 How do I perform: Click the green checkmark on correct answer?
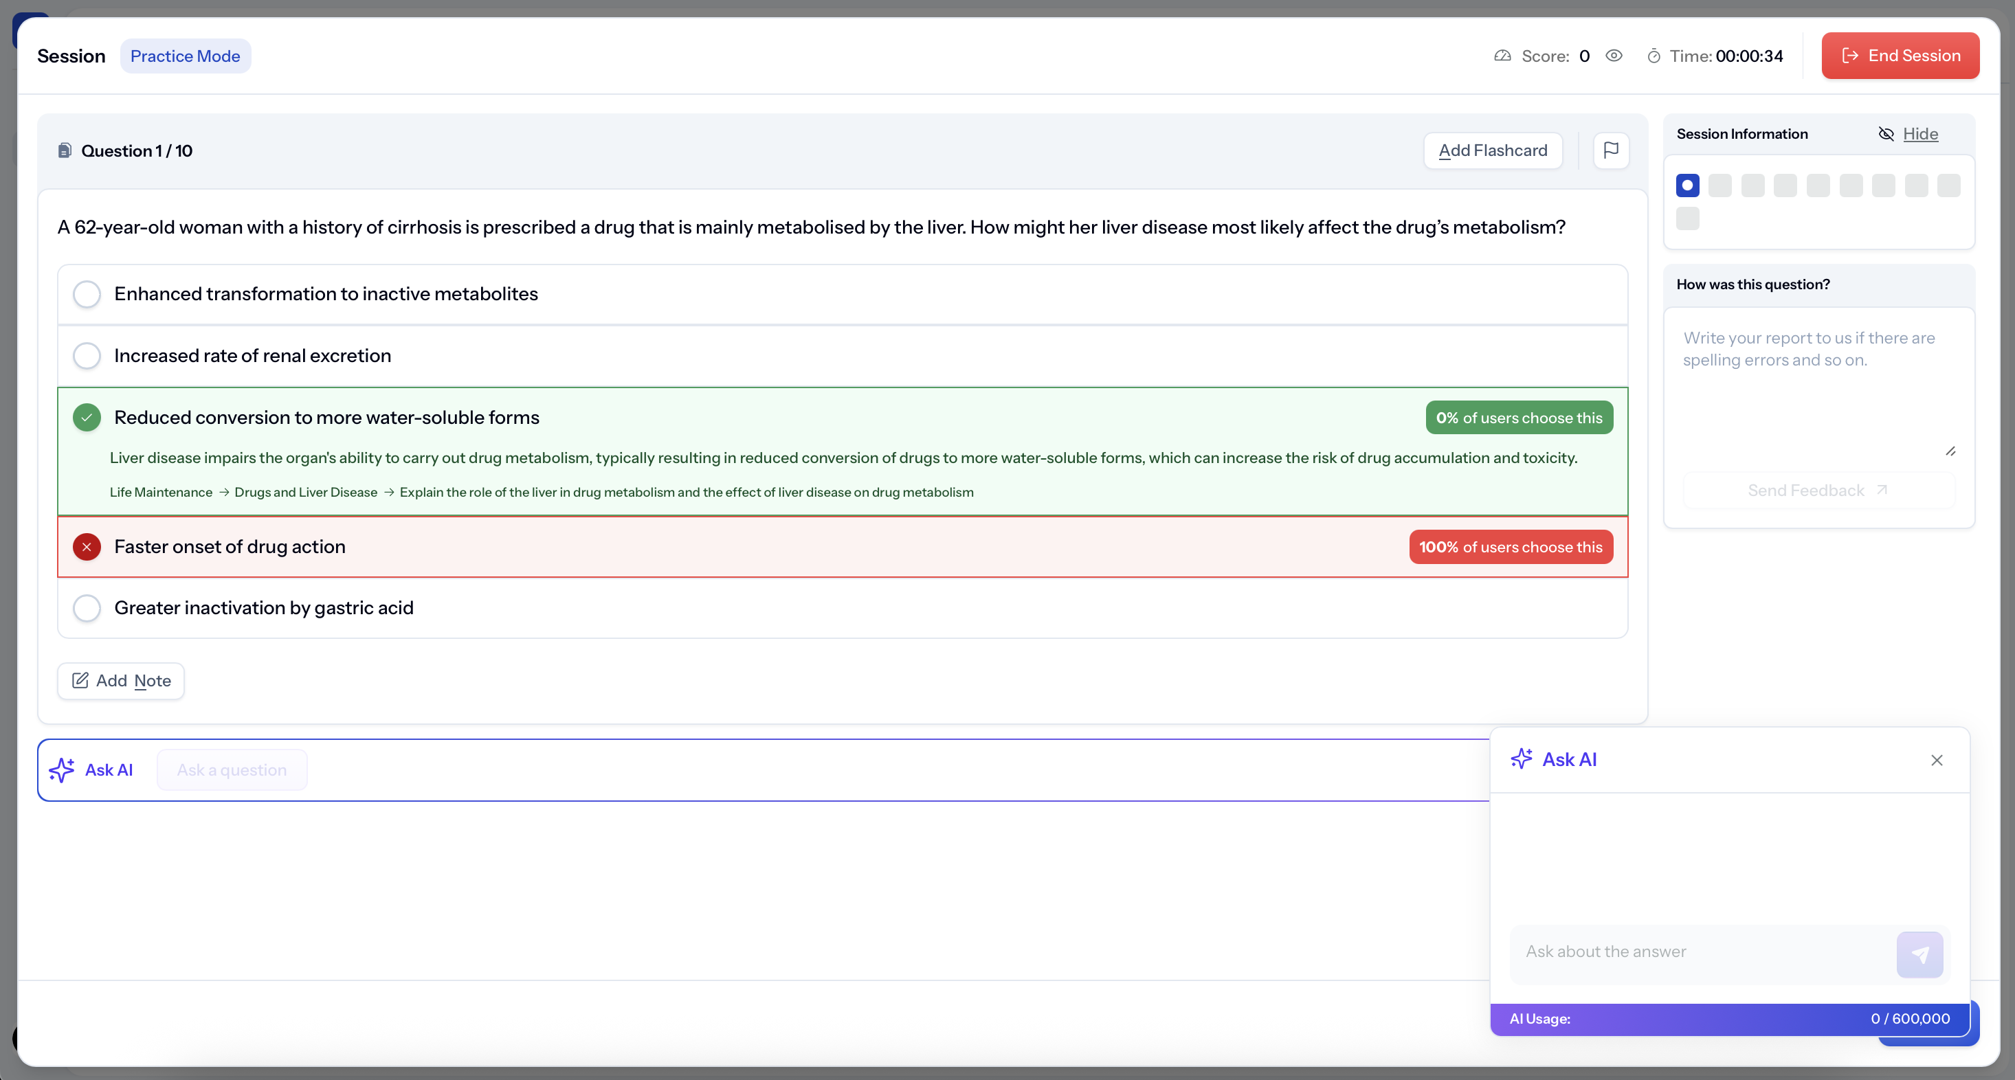pos(87,418)
